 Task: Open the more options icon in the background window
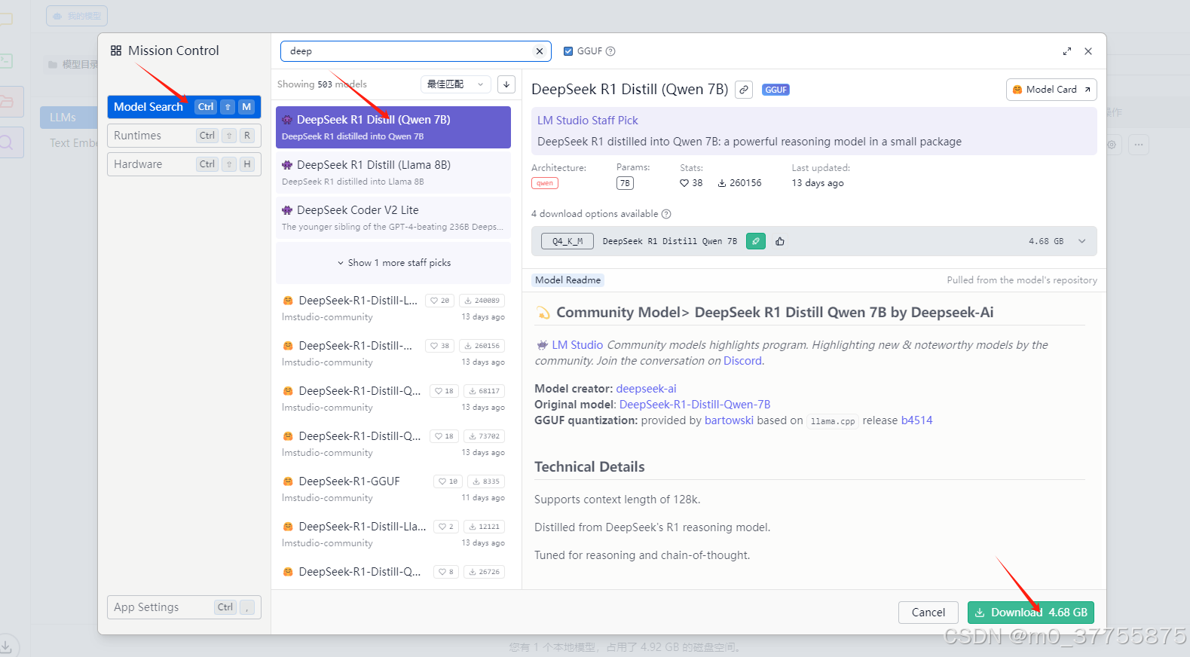[1139, 144]
